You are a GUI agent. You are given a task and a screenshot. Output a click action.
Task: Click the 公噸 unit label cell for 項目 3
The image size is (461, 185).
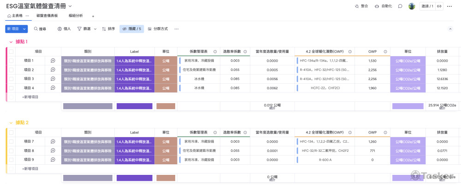(165, 79)
